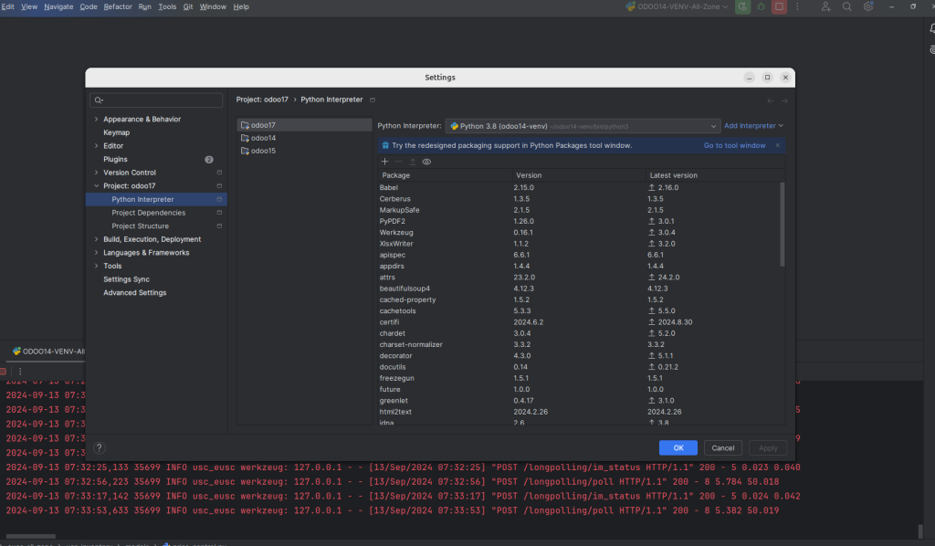Viewport: 935px width, 546px height.
Task: Sort by the Latest version column header
Action: tap(673, 176)
